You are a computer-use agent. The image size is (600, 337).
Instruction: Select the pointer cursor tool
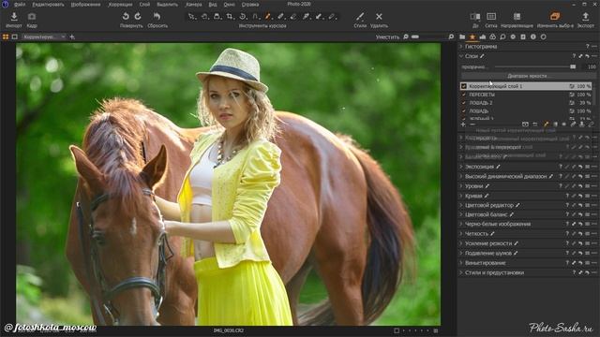point(192,17)
